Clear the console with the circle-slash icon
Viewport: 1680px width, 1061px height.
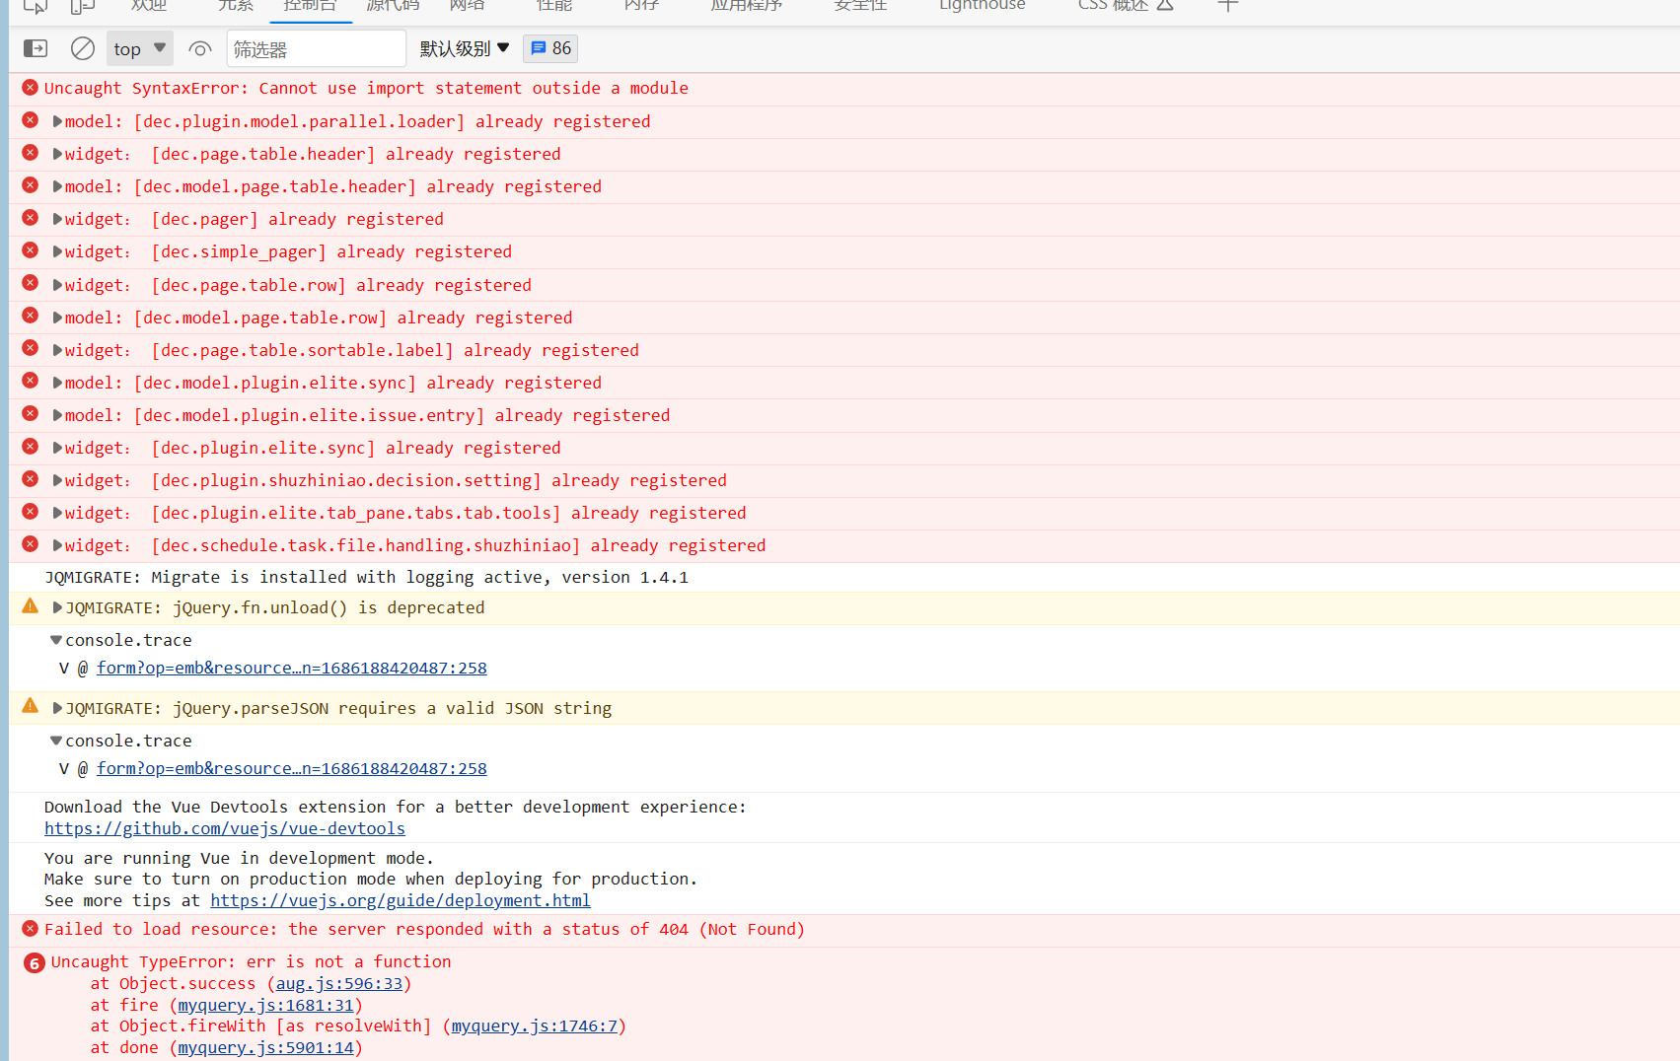[x=83, y=48]
